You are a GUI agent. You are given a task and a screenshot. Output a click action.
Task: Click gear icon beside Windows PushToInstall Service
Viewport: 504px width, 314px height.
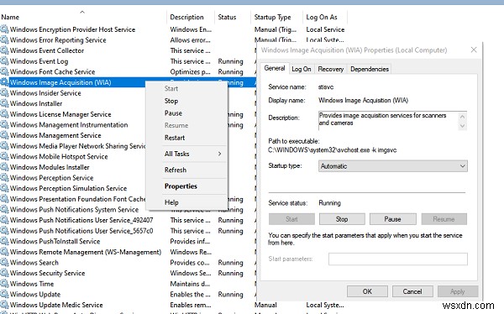tap(4, 242)
